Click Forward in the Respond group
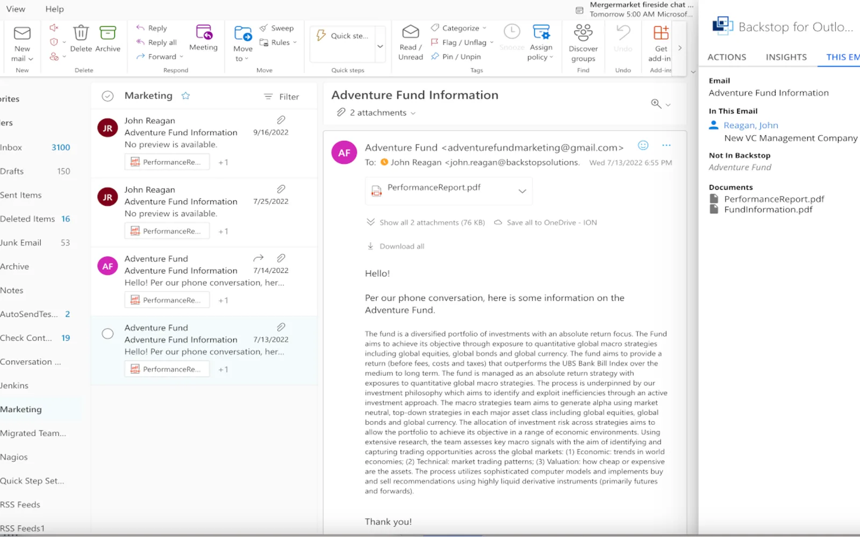860x537 pixels. coord(160,56)
